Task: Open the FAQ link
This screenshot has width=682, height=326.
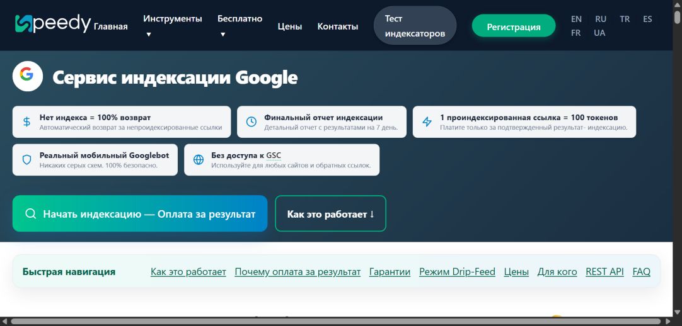Action: click(642, 272)
